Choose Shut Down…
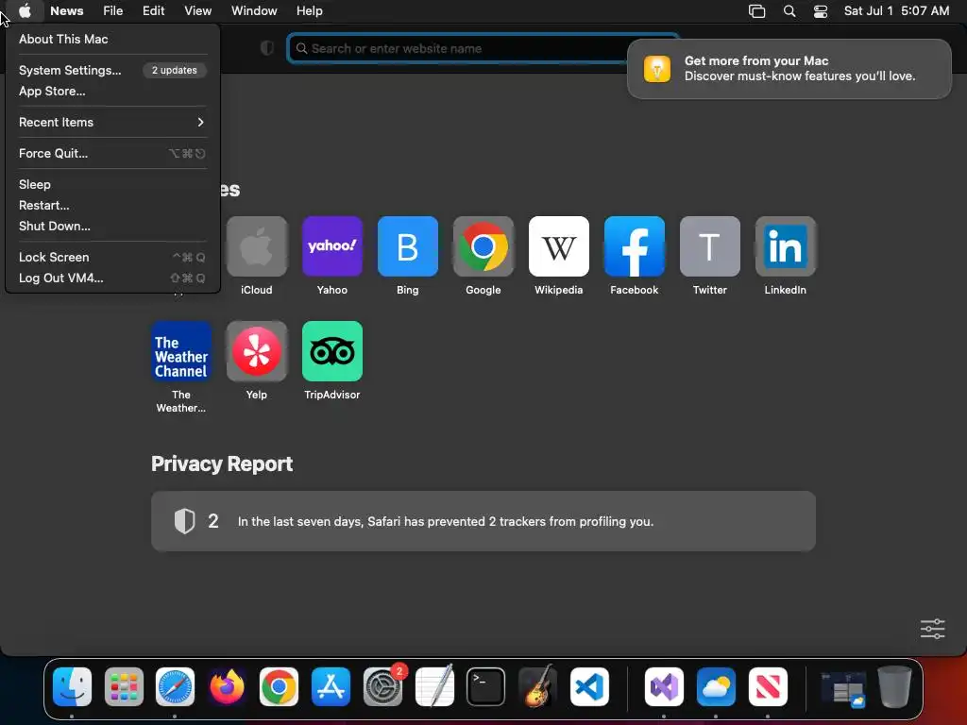967x725 pixels. (112, 226)
